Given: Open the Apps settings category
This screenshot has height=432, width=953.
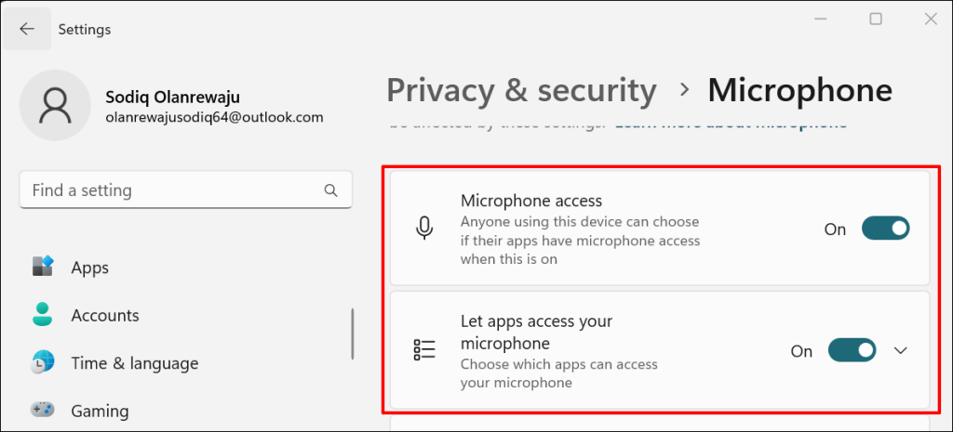Looking at the screenshot, I should [90, 267].
